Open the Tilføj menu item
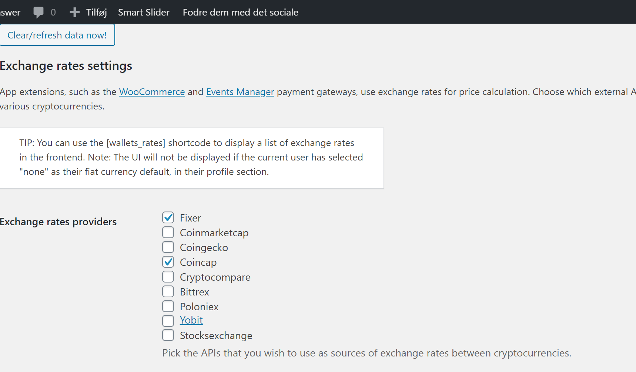 click(x=96, y=12)
